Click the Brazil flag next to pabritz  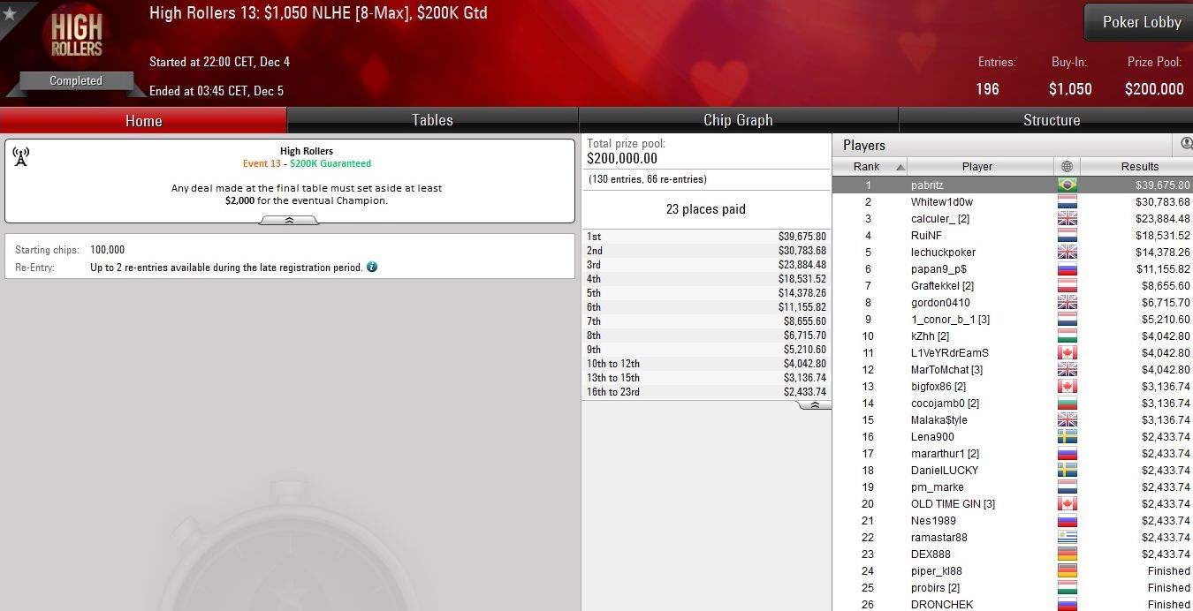pos(1067,185)
